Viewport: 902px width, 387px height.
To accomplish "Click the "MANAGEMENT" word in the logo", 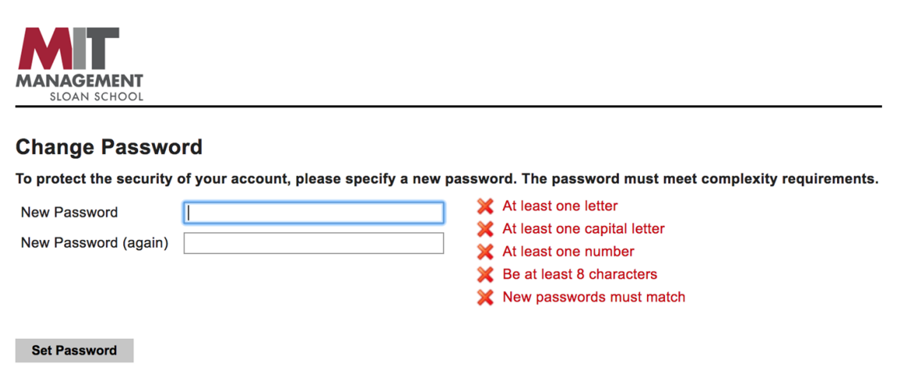I will pyautogui.click(x=79, y=80).
